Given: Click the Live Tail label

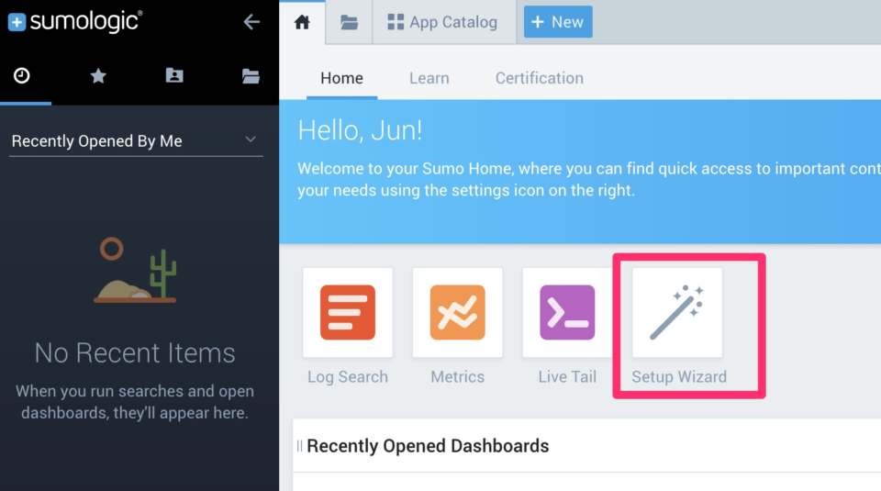Looking at the screenshot, I should click(567, 377).
